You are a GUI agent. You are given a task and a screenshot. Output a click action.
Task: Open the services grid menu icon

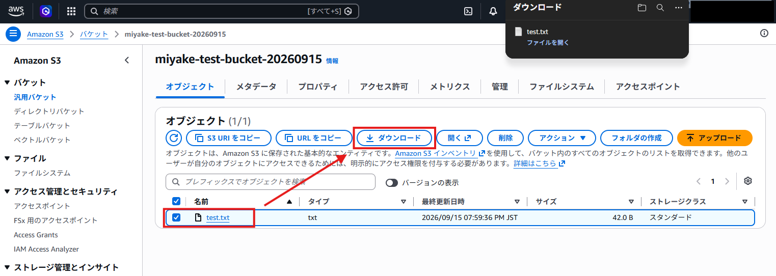click(71, 11)
